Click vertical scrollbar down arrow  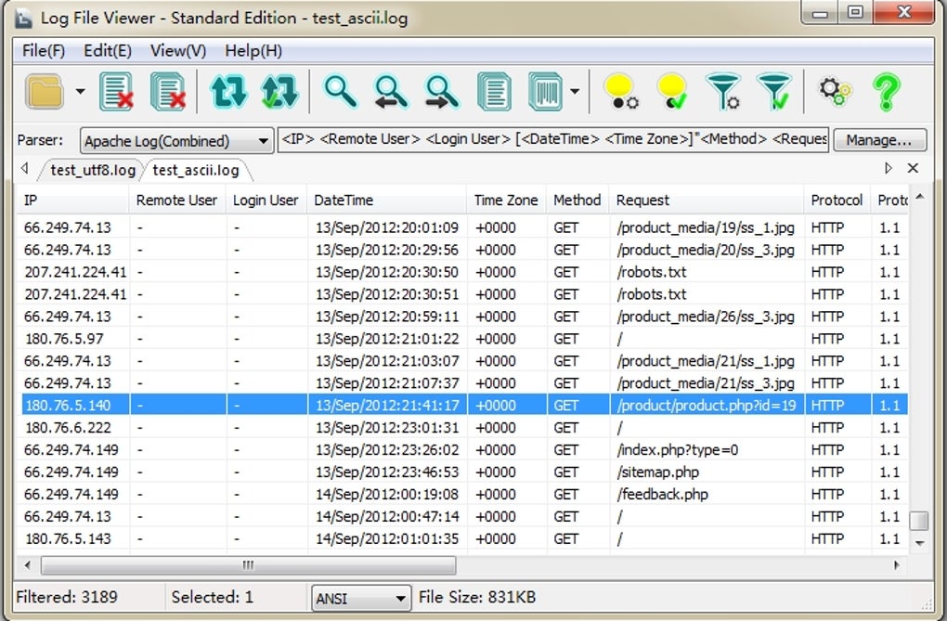pyautogui.click(x=919, y=542)
